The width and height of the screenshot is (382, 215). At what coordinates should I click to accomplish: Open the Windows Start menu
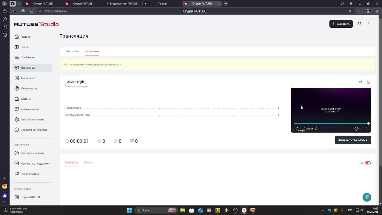tap(129, 210)
